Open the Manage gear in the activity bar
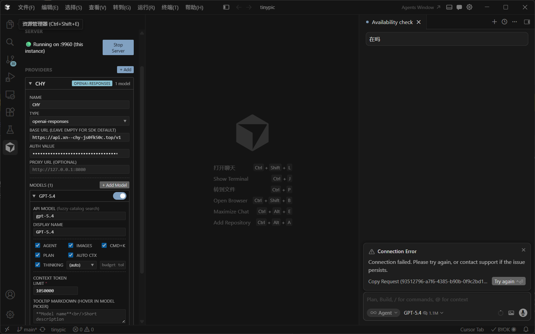535x334 pixels. 10,314
